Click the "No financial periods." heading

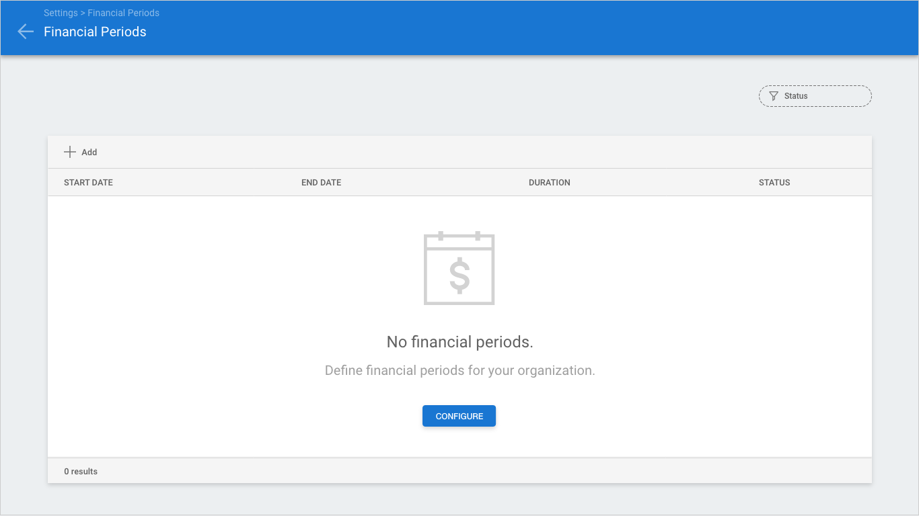pos(459,342)
